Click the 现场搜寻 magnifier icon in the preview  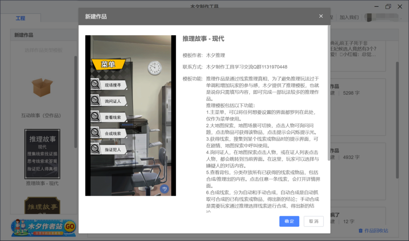click(95, 84)
